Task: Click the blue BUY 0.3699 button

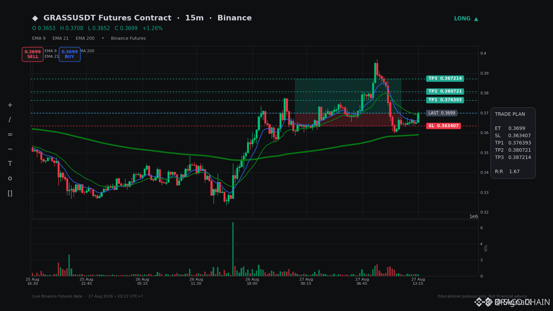Action: click(69, 54)
